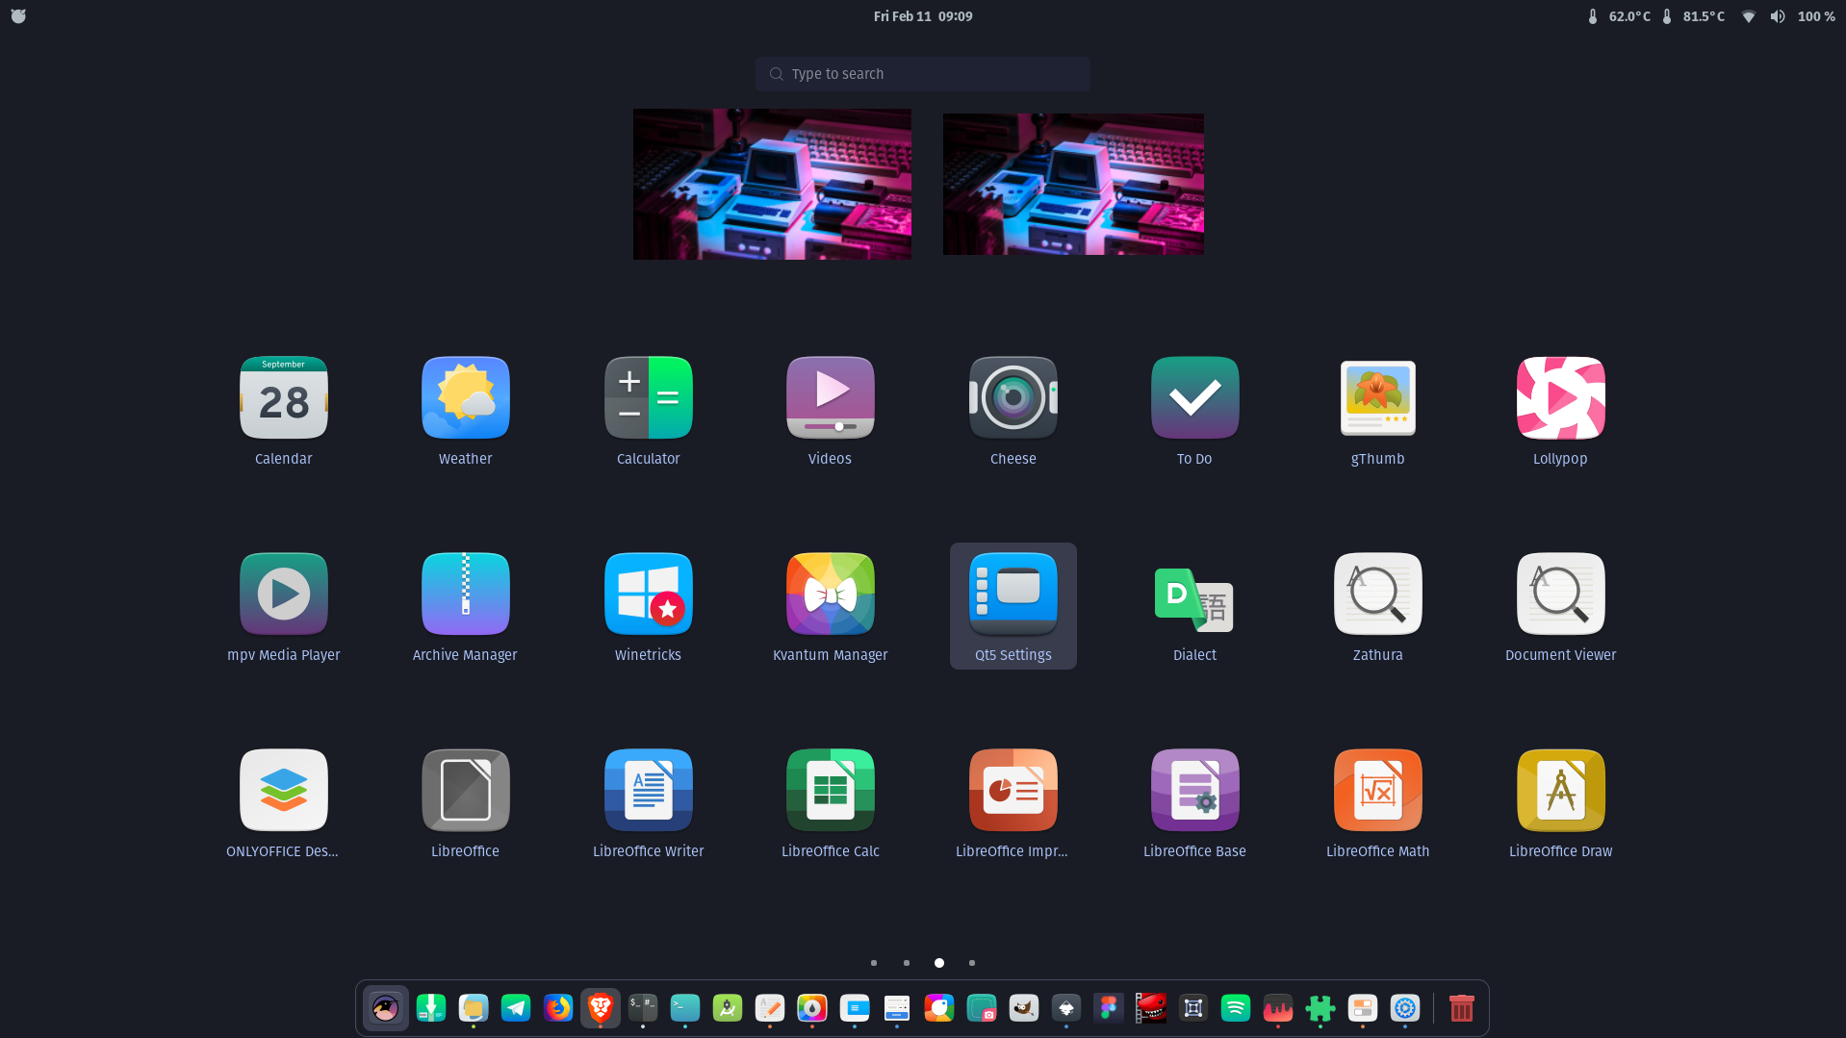Launch Winetricks

[x=648, y=594]
